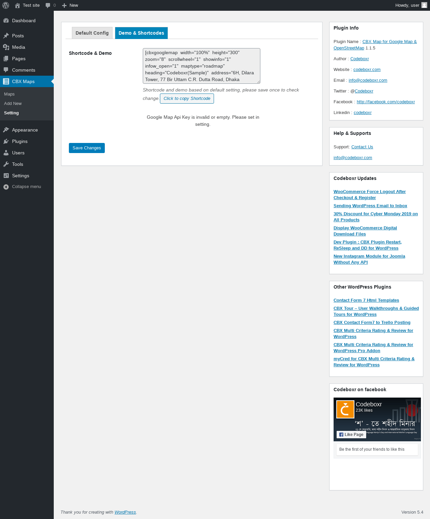Open 'CBX Contact Form7 to Trello Posting'
This screenshot has height=519, width=430.
click(372, 323)
